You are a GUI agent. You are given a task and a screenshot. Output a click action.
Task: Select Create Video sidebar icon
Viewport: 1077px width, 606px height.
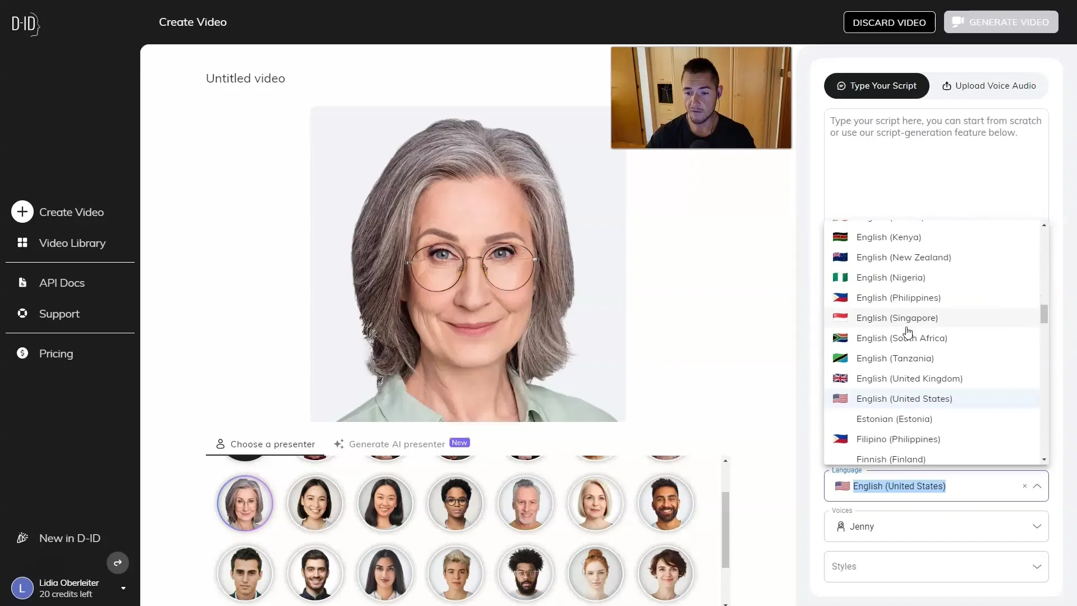point(22,212)
